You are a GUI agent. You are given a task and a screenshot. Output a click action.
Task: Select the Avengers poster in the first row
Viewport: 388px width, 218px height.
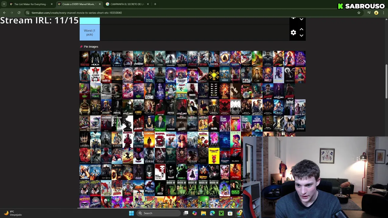click(x=139, y=58)
